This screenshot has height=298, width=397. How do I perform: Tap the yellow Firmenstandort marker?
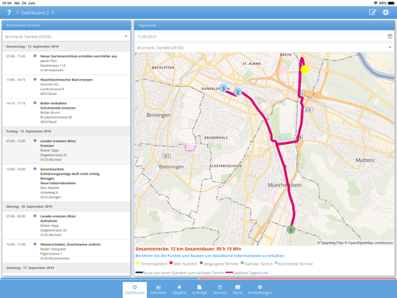305,69
